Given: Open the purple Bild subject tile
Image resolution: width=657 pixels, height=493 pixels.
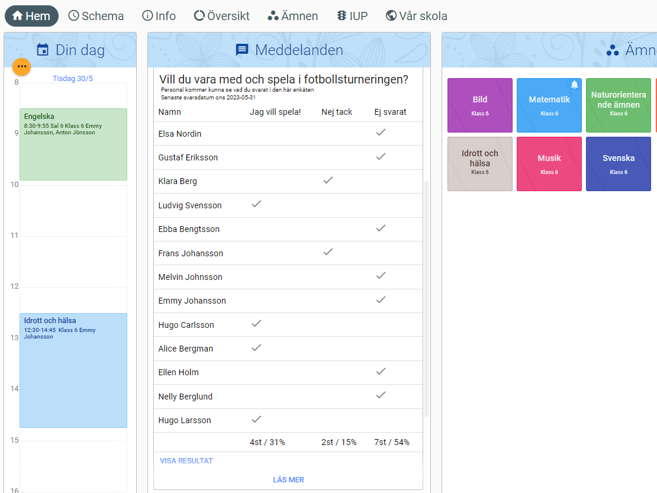Looking at the screenshot, I should coord(479,105).
